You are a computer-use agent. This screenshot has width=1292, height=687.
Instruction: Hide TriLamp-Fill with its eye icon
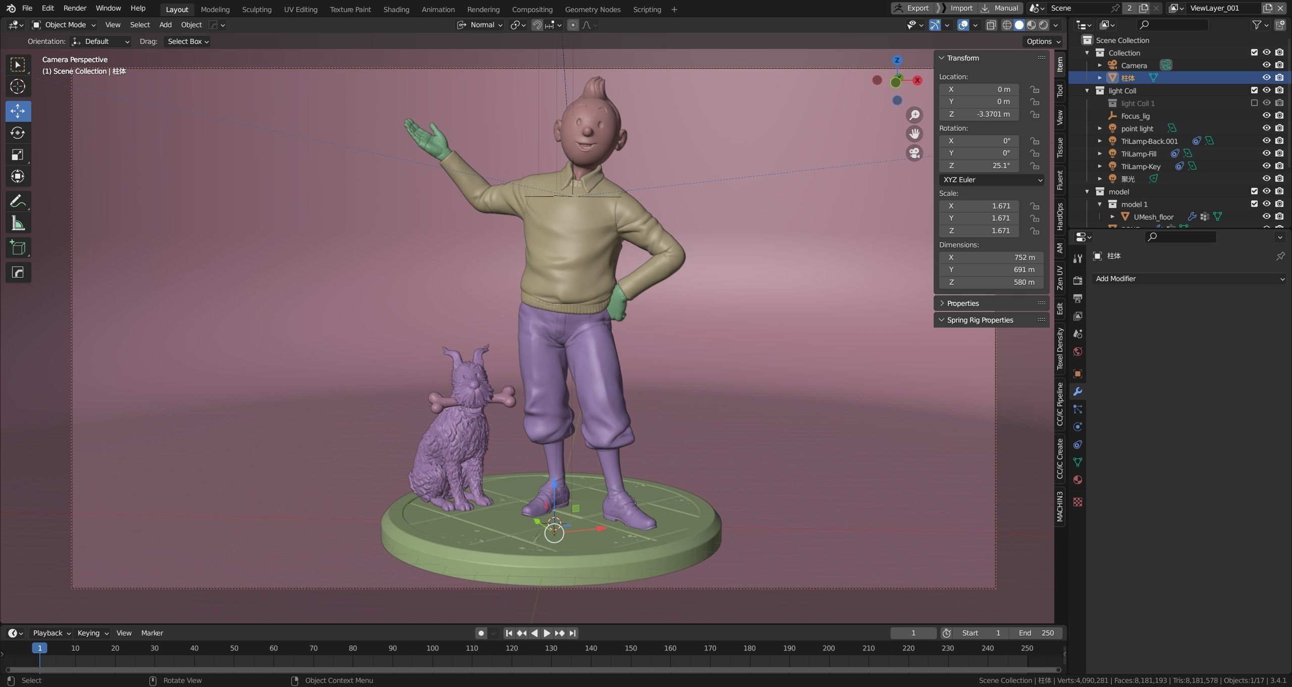point(1266,153)
